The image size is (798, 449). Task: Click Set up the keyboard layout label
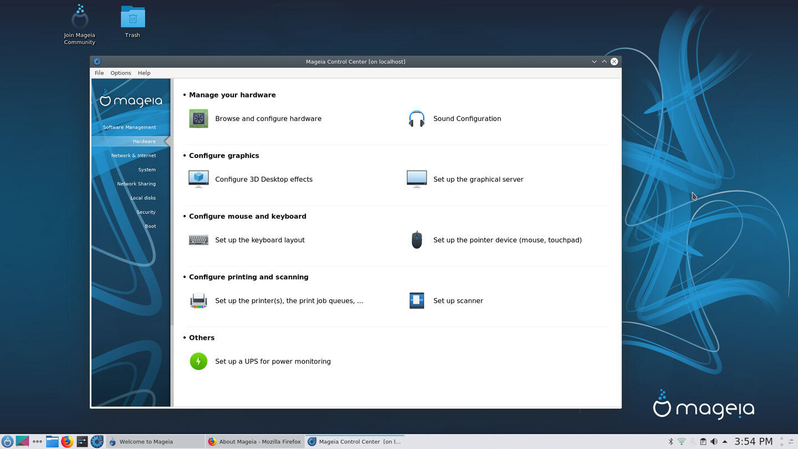click(260, 240)
